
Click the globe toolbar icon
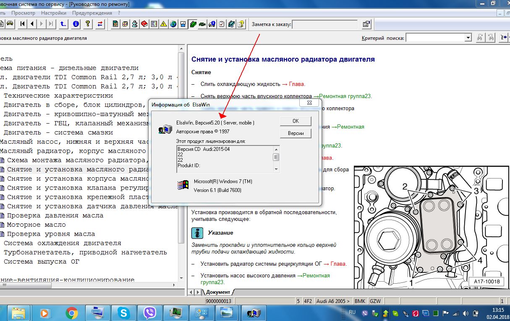(x=173, y=24)
